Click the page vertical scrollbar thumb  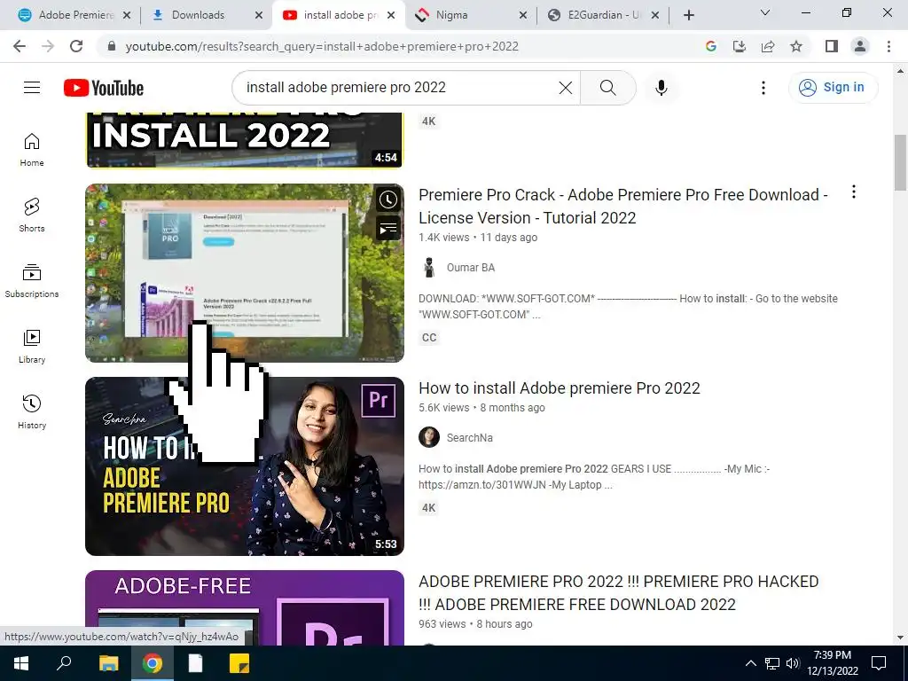pos(900,162)
